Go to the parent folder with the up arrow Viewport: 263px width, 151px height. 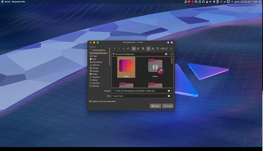(x=123, y=49)
